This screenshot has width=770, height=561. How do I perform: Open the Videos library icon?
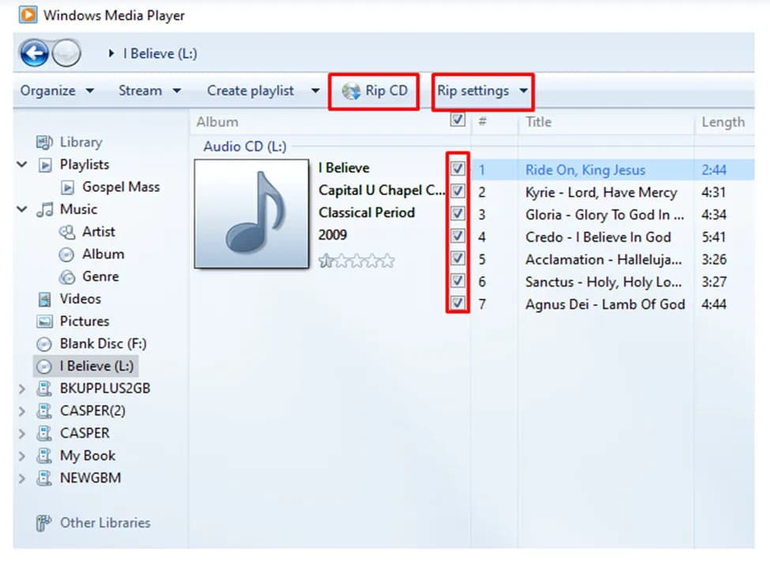(45, 299)
